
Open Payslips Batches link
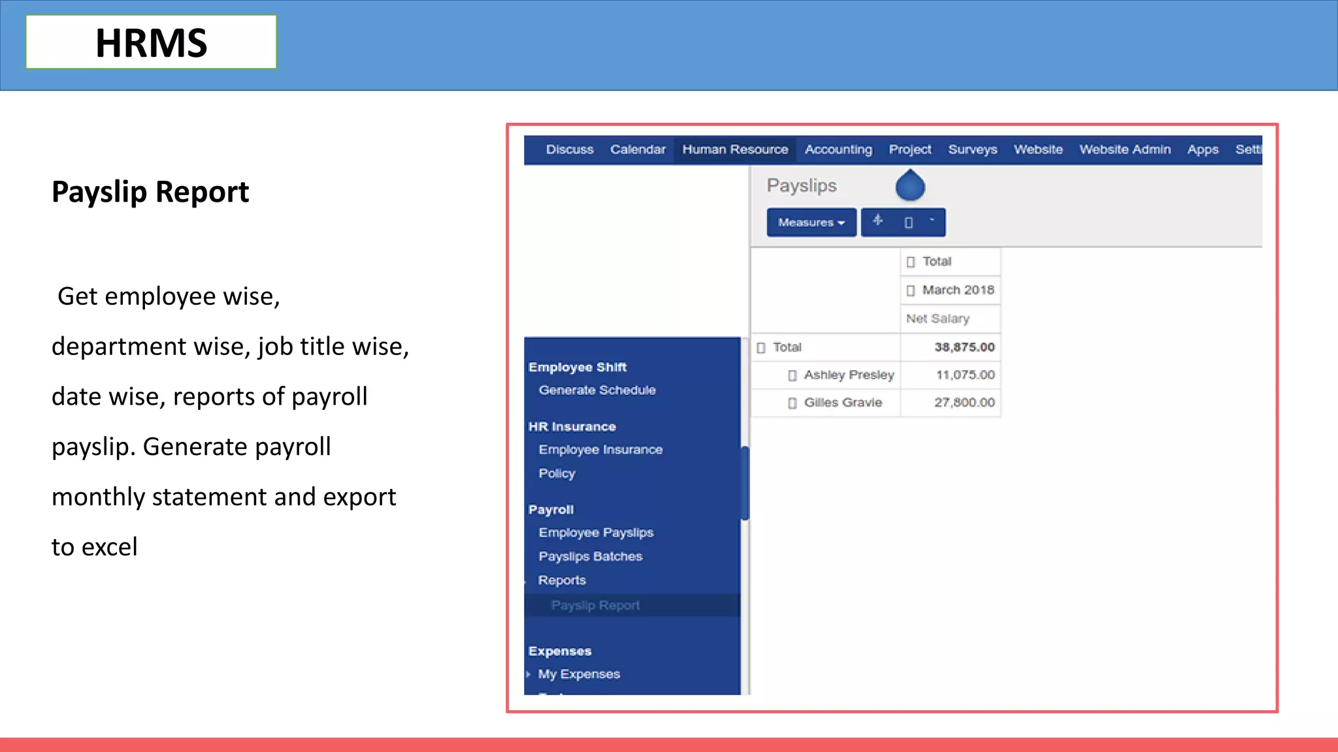click(591, 556)
